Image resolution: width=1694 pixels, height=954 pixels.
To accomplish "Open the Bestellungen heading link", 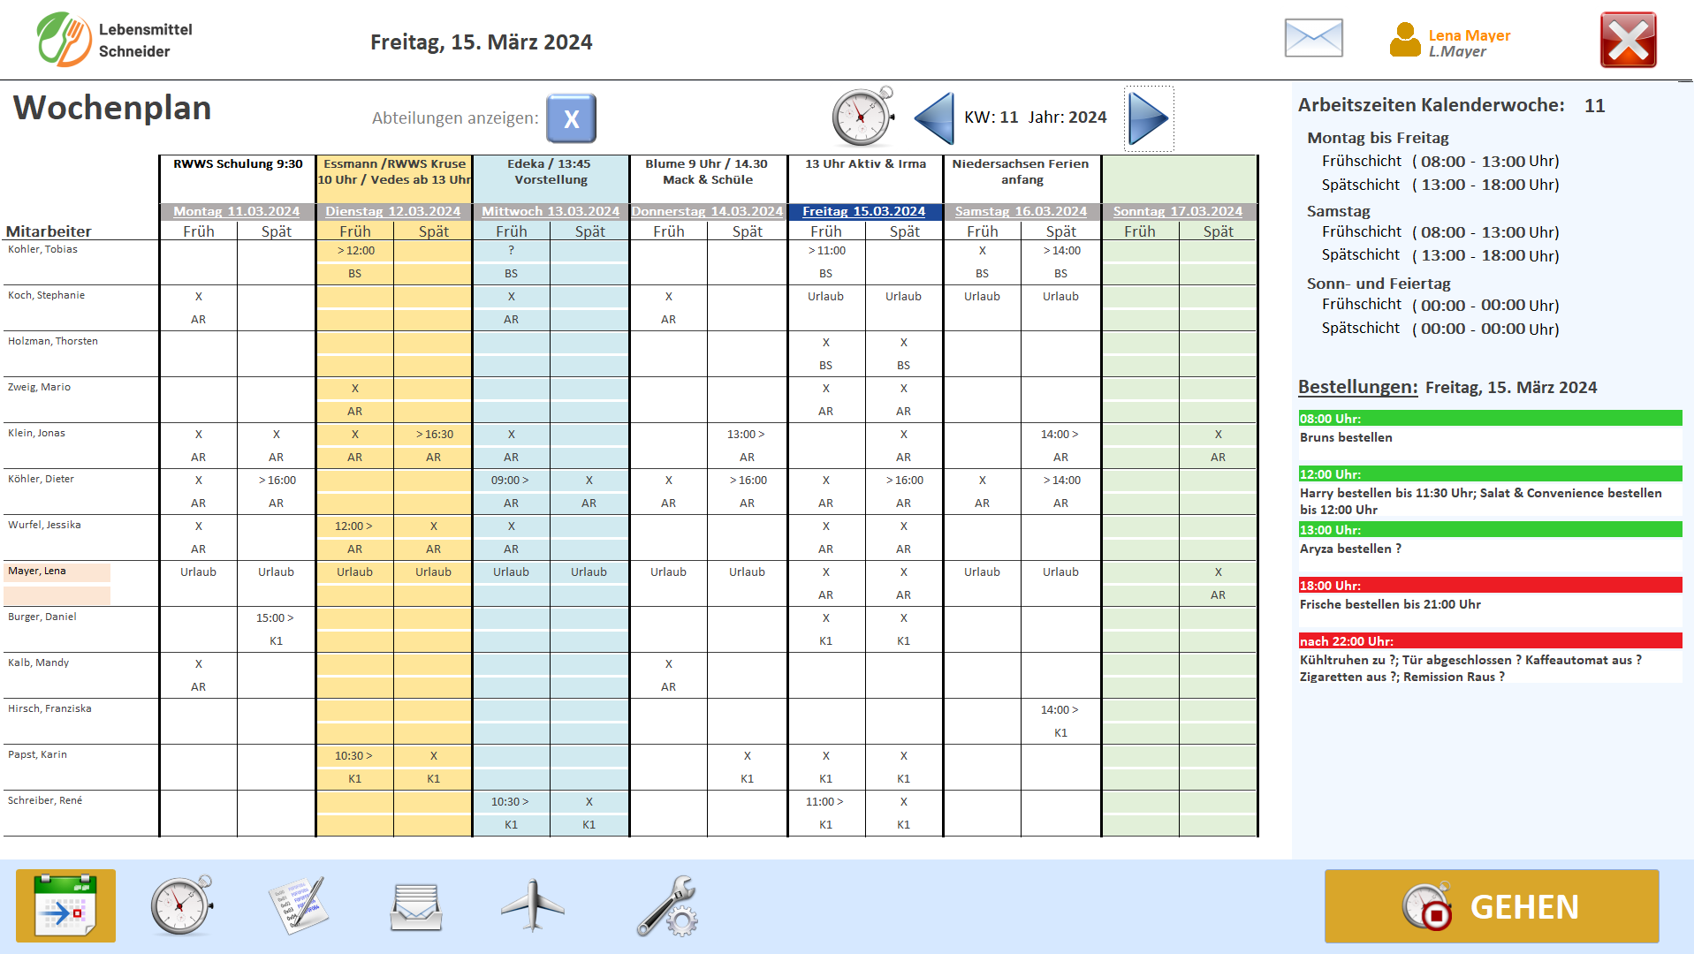I will pos(1357,387).
